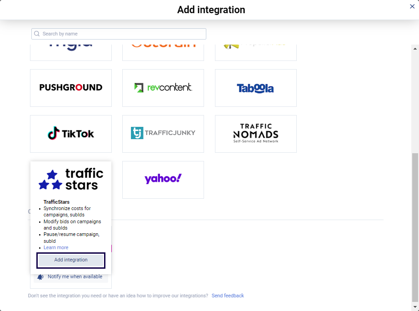The height and width of the screenshot is (311, 419).
Task: Close the Add integration dialog
Action: [412, 6]
